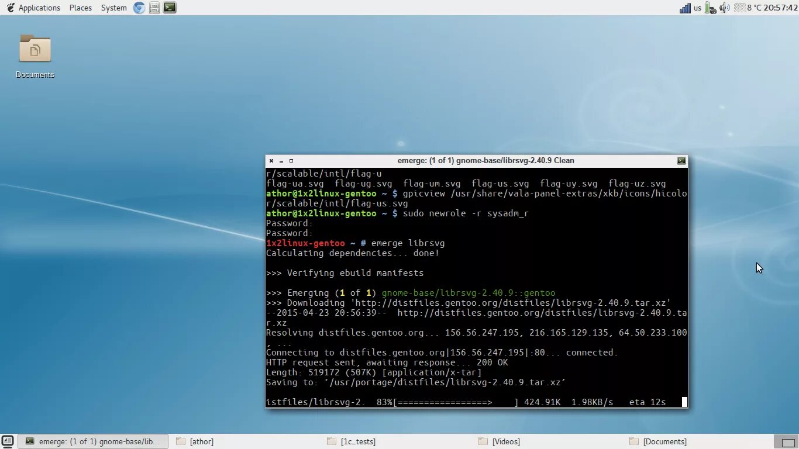Viewport: 799px width, 449px height.
Task: Click the '>>> Downloading' URL line
Action: pos(469,303)
